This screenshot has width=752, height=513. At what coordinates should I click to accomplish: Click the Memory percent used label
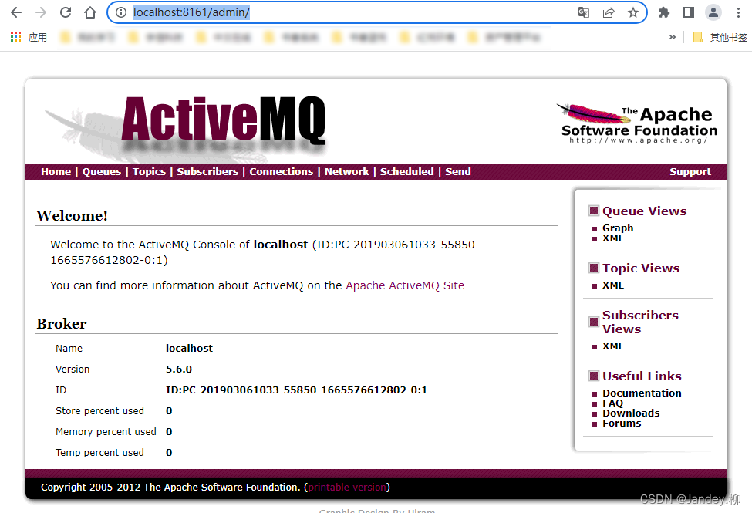click(x=106, y=432)
